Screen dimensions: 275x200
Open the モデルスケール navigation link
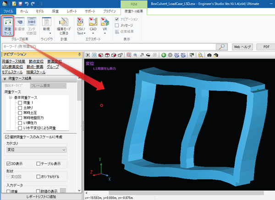coord(12,72)
